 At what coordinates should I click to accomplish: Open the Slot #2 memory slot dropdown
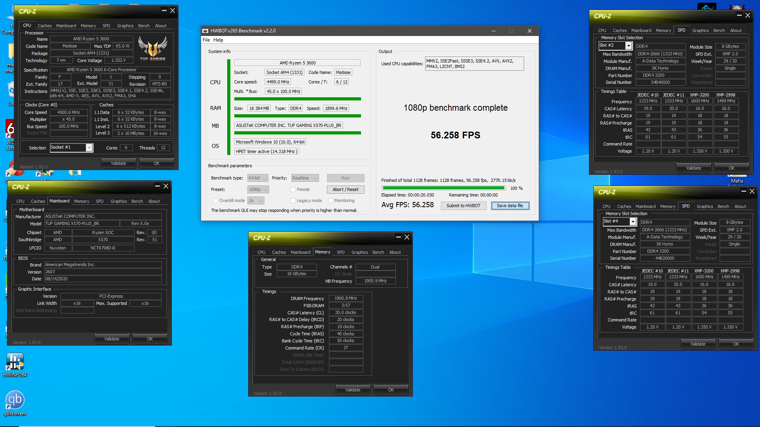pyautogui.click(x=615, y=45)
